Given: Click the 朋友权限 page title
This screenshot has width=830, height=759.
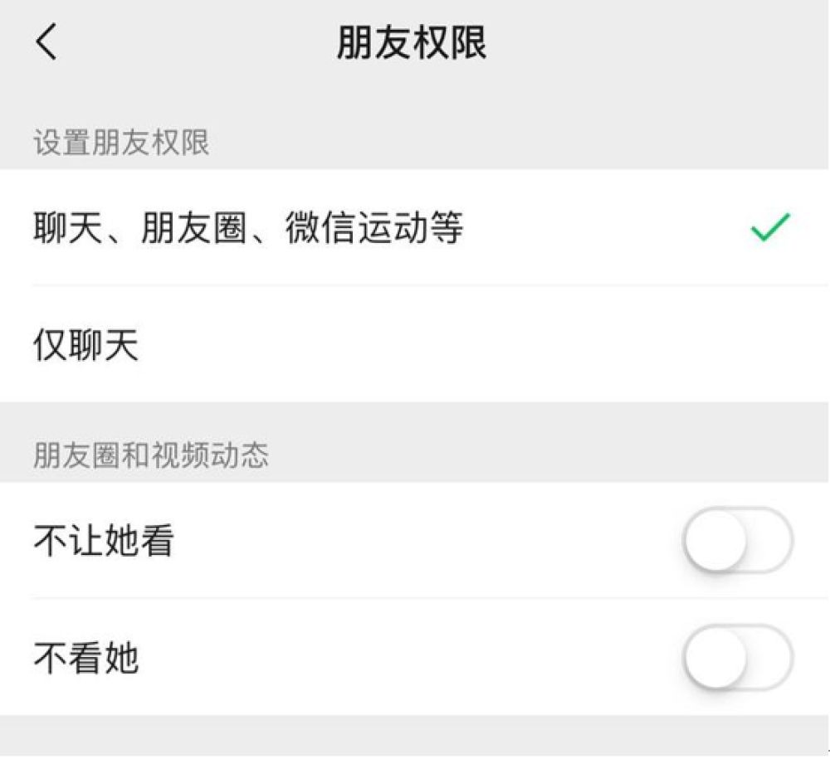Looking at the screenshot, I should [412, 42].
